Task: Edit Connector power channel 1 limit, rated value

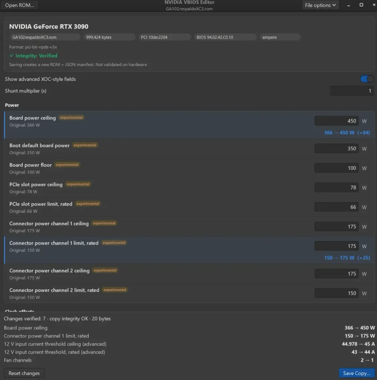Action: click(x=336, y=246)
